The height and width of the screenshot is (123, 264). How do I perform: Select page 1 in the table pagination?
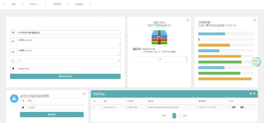click(174, 116)
